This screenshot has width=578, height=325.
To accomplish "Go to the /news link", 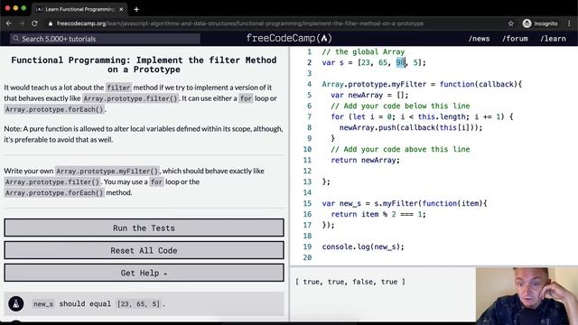I will (479, 39).
